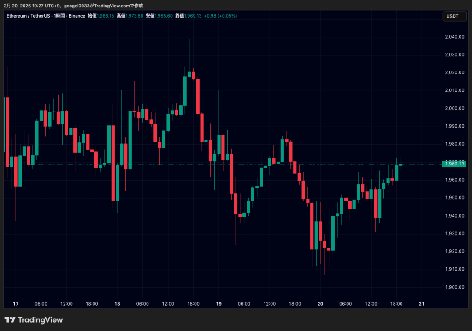Click the TradingView logo icon
Image resolution: width=472 pixels, height=331 pixels.
10,320
